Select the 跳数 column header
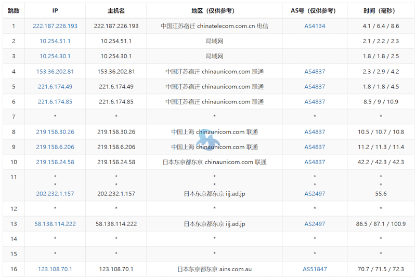 14,10
